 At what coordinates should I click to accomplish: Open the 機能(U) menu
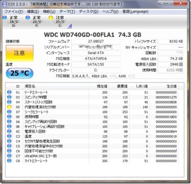click(49, 12)
